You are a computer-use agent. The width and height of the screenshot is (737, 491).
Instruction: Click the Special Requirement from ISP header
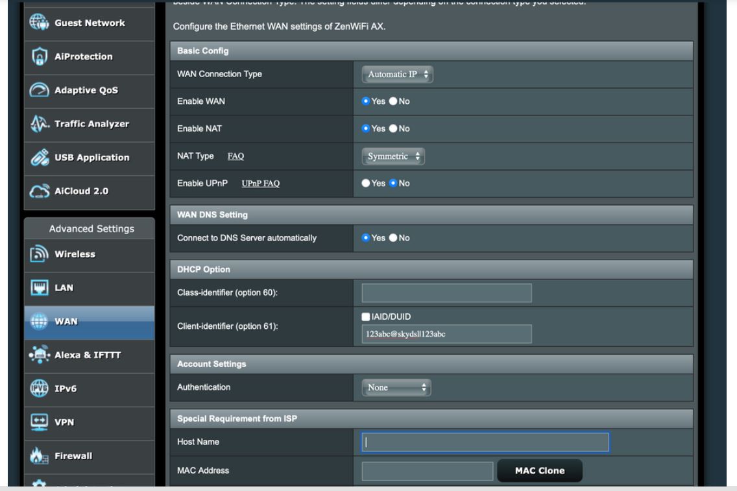[x=431, y=418]
